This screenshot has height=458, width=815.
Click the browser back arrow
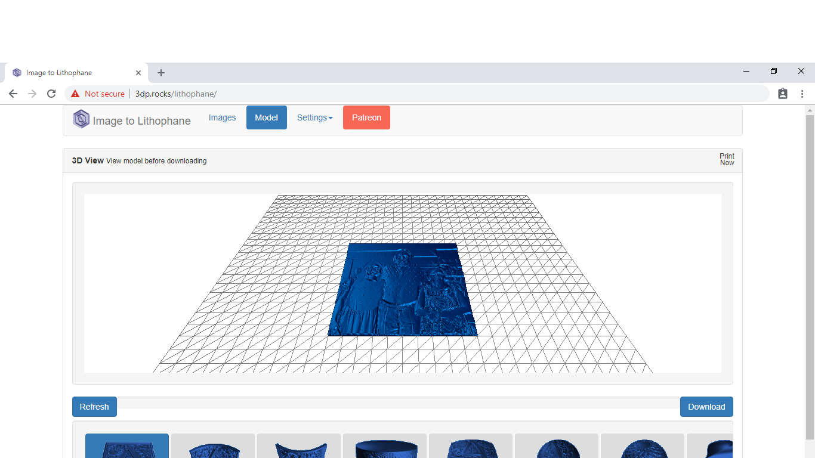pyautogui.click(x=13, y=94)
